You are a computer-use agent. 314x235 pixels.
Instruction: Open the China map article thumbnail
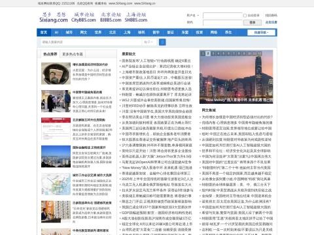coord(56,184)
